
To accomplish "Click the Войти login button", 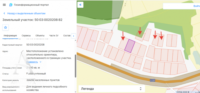I will click(x=196, y=6).
